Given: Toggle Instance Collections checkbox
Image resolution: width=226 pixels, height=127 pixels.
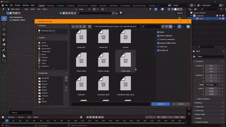Looking at the screenshot, I should [158, 39].
